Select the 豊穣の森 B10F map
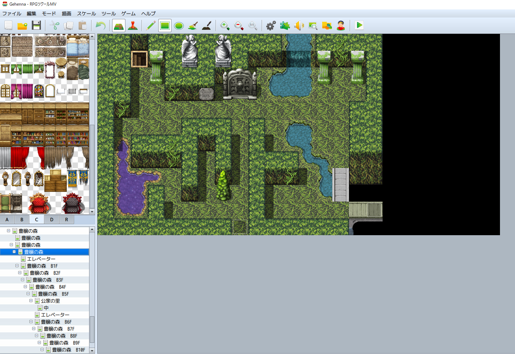This screenshot has width=515, height=354. coord(68,350)
